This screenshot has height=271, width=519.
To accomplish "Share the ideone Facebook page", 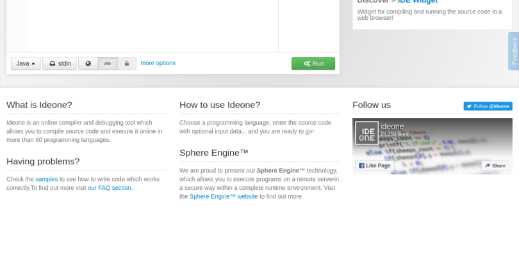I will 495,166.
